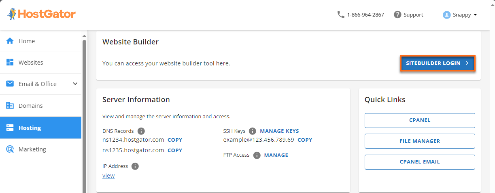
Task: Open FILE MANAGER quick link
Action: (x=420, y=141)
